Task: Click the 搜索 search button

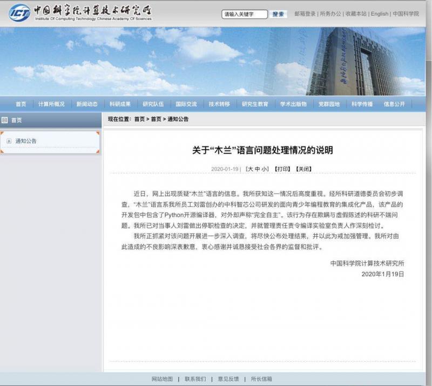Action: pyautogui.click(x=278, y=14)
